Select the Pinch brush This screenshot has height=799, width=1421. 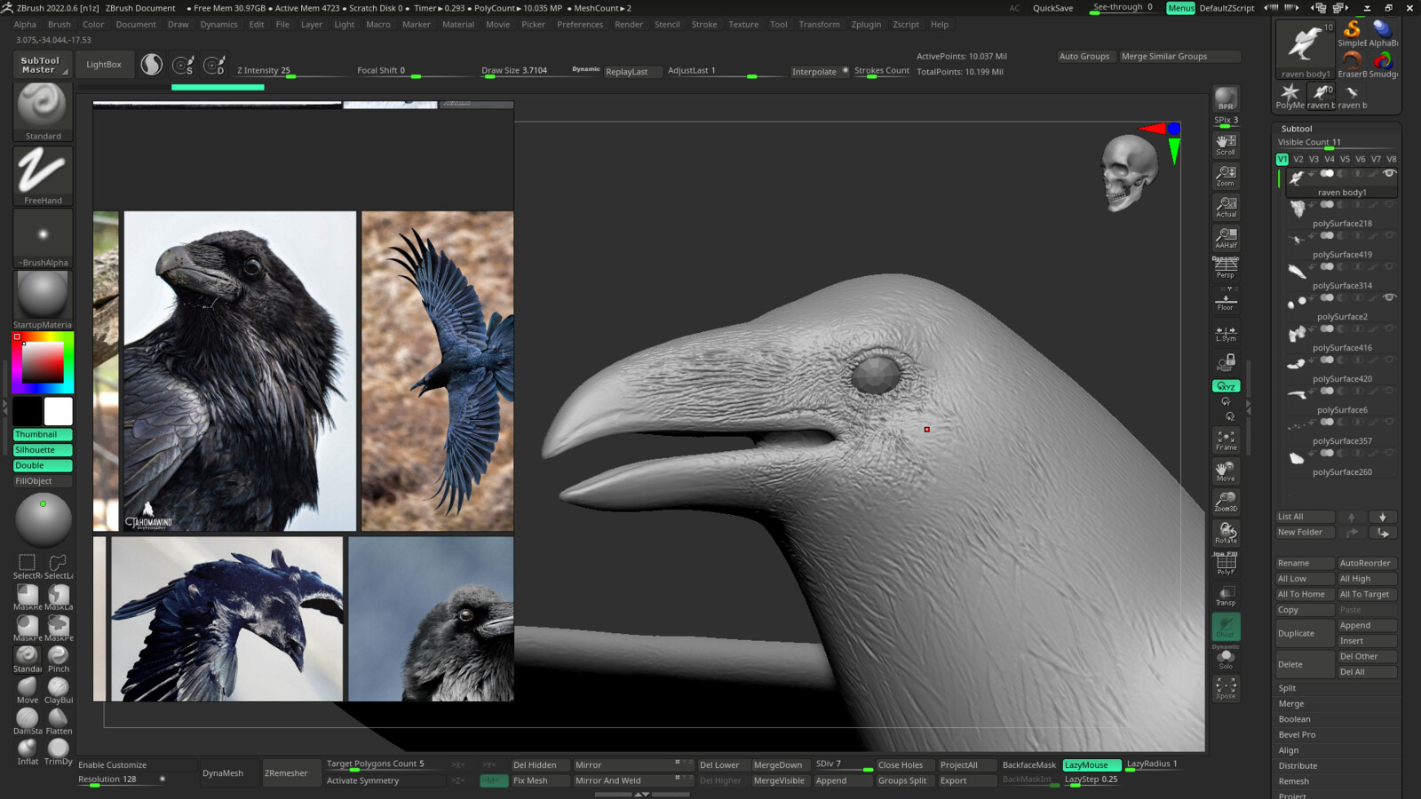(x=59, y=660)
